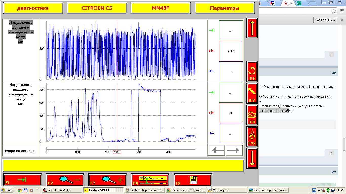The height and width of the screenshot is (194, 346).
Task: Open the F12 globe button
Action: [x=252, y=136]
